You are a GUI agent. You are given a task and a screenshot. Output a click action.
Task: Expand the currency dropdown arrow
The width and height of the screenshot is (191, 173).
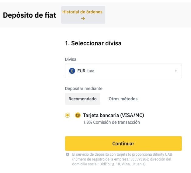pyautogui.click(x=176, y=71)
